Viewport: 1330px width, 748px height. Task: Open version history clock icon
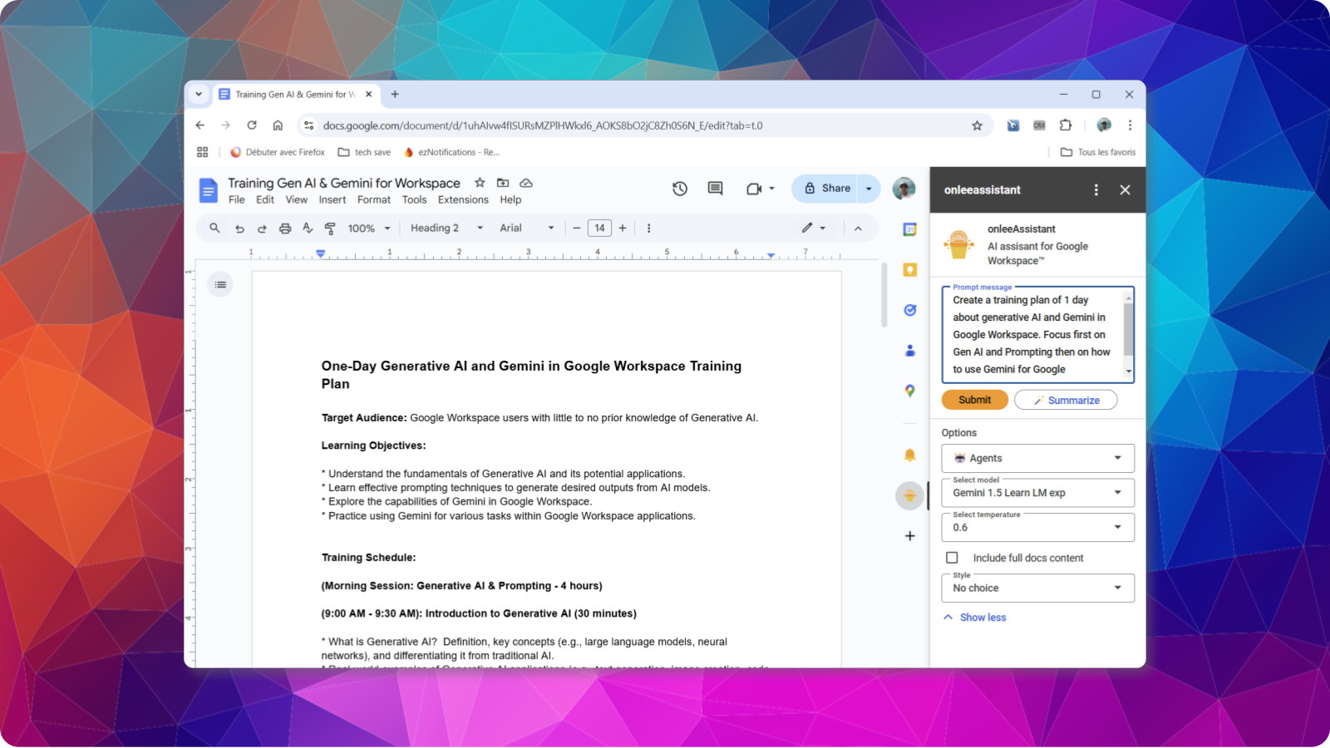[x=680, y=189]
